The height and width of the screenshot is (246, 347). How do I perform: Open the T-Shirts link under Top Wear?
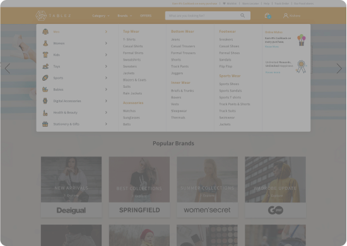click(x=129, y=39)
